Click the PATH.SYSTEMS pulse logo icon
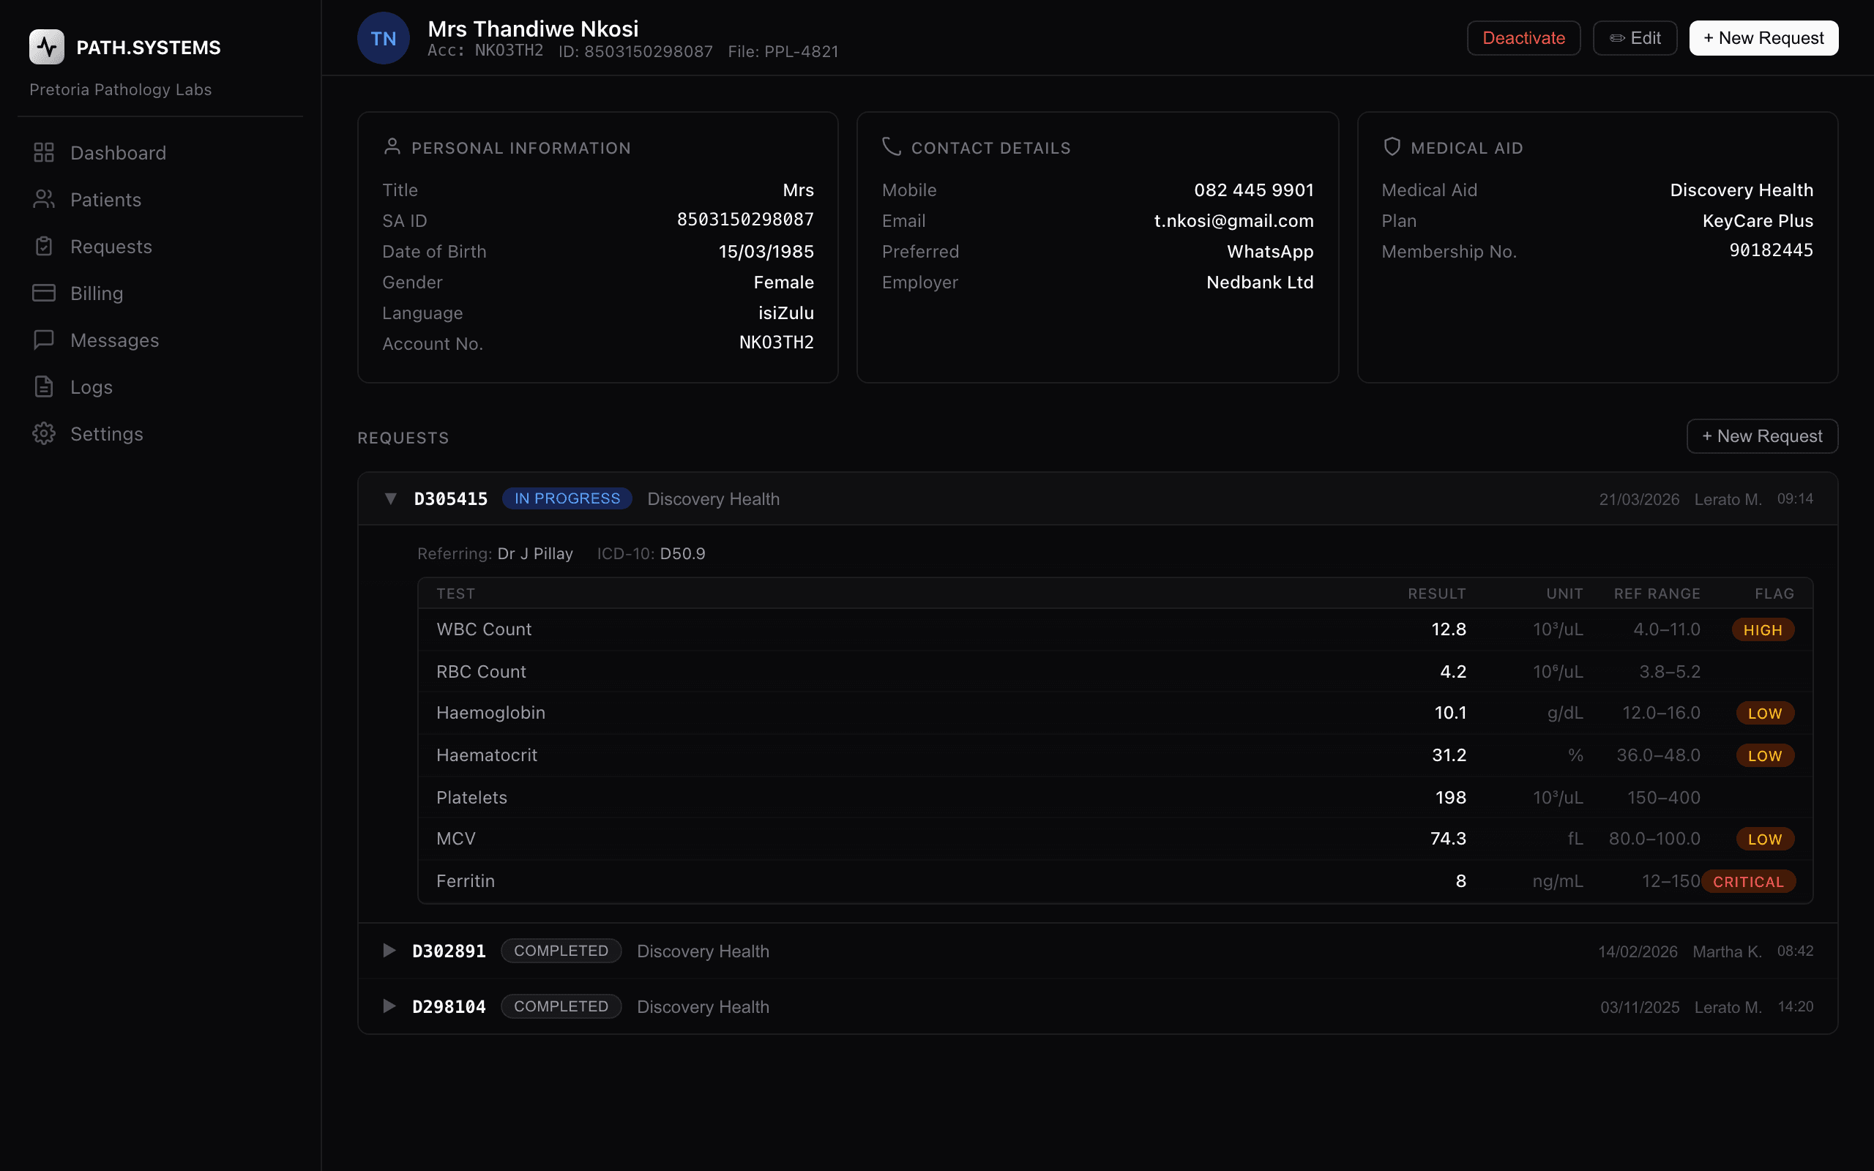Image resolution: width=1874 pixels, height=1171 pixels. [x=46, y=48]
